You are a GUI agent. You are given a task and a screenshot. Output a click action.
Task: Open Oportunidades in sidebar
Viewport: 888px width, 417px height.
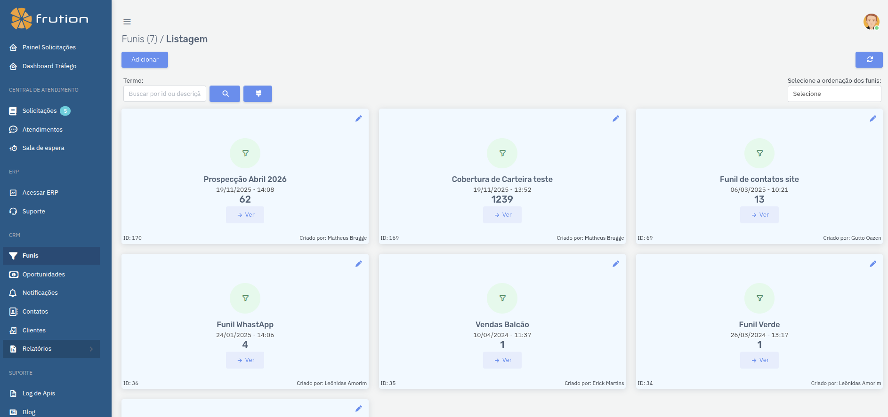pyautogui.click(x=51, y=275)
